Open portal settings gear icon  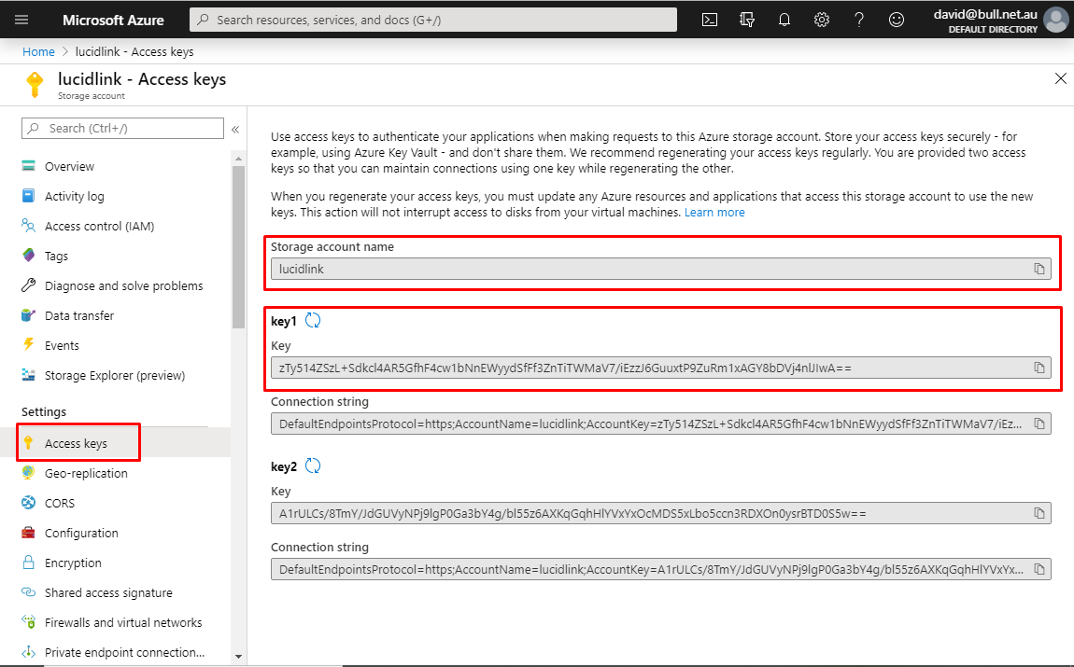[x=821, y=20]
